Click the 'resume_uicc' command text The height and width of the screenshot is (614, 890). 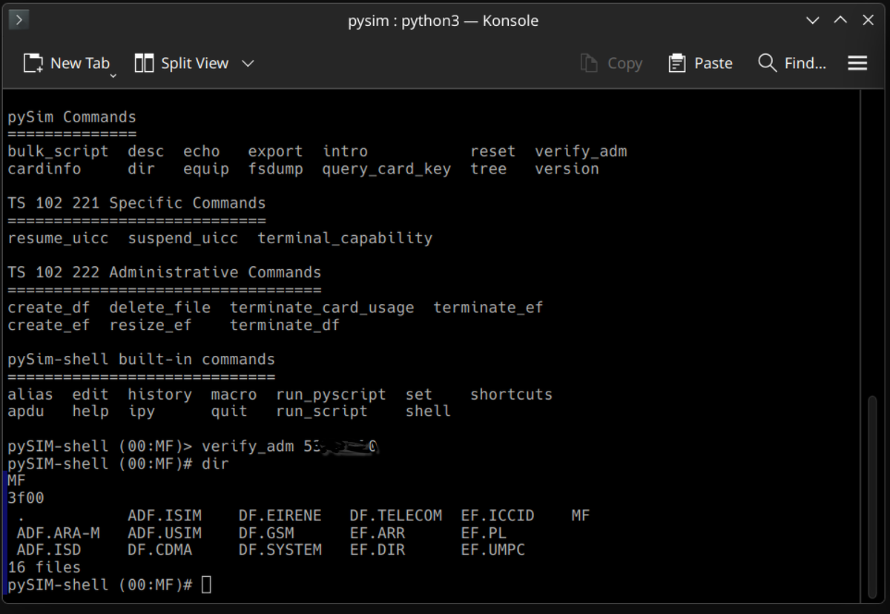tap(58, 238)
